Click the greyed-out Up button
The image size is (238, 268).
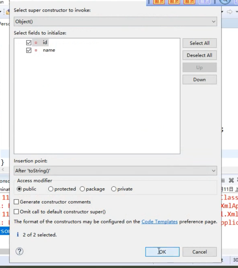click(200, 68)
